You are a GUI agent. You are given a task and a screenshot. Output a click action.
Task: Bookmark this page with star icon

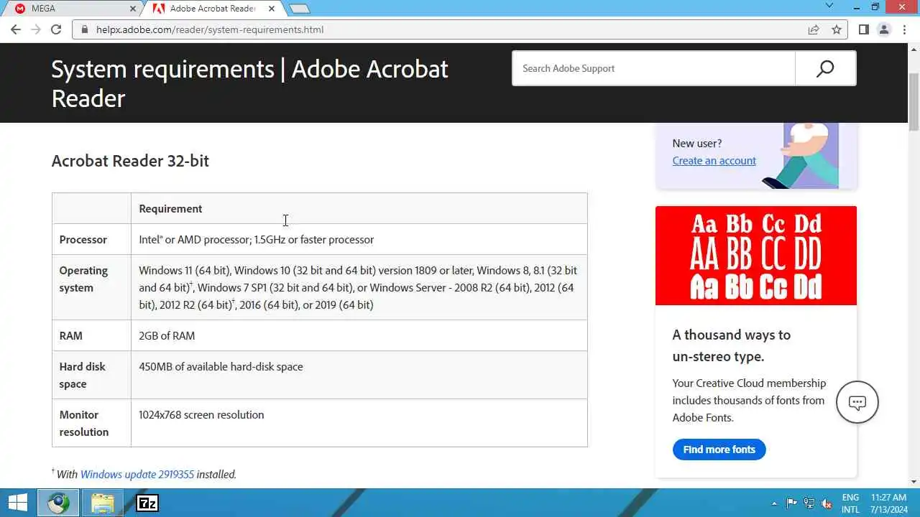[837, 29]
